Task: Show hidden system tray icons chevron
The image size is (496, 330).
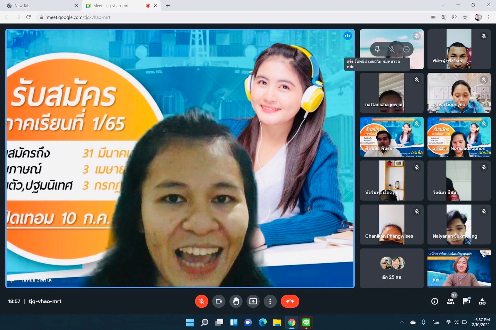Action: click(x=402, y=322)
